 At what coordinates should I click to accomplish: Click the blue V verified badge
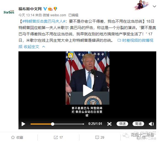click(45, 9)
